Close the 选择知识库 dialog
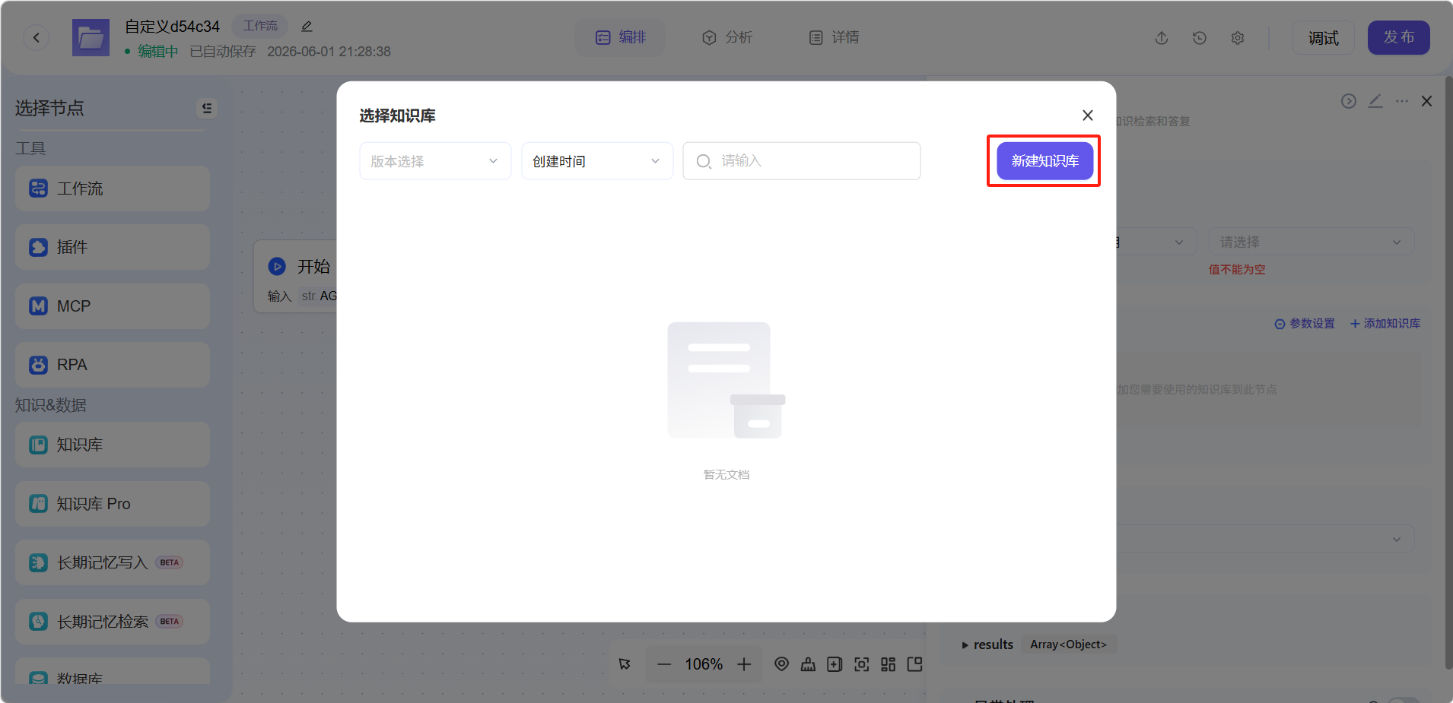This screenshot has height=703, width=1453. (1088, 115)
